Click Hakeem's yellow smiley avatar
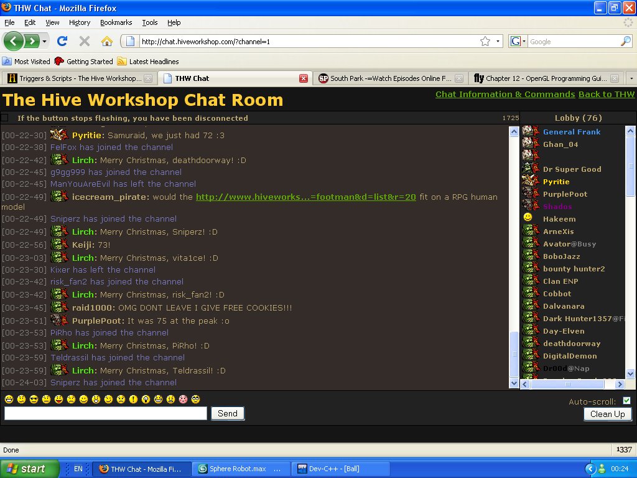Screen dimensions: 637x478 click(x=528, y=217)
